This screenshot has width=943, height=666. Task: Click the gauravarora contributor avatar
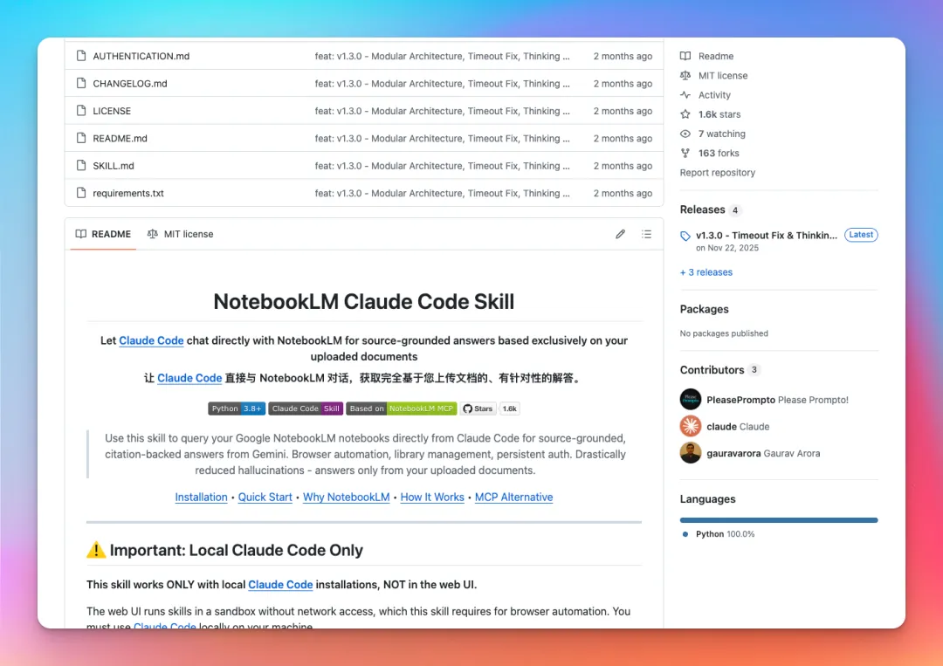pos(691,454)
